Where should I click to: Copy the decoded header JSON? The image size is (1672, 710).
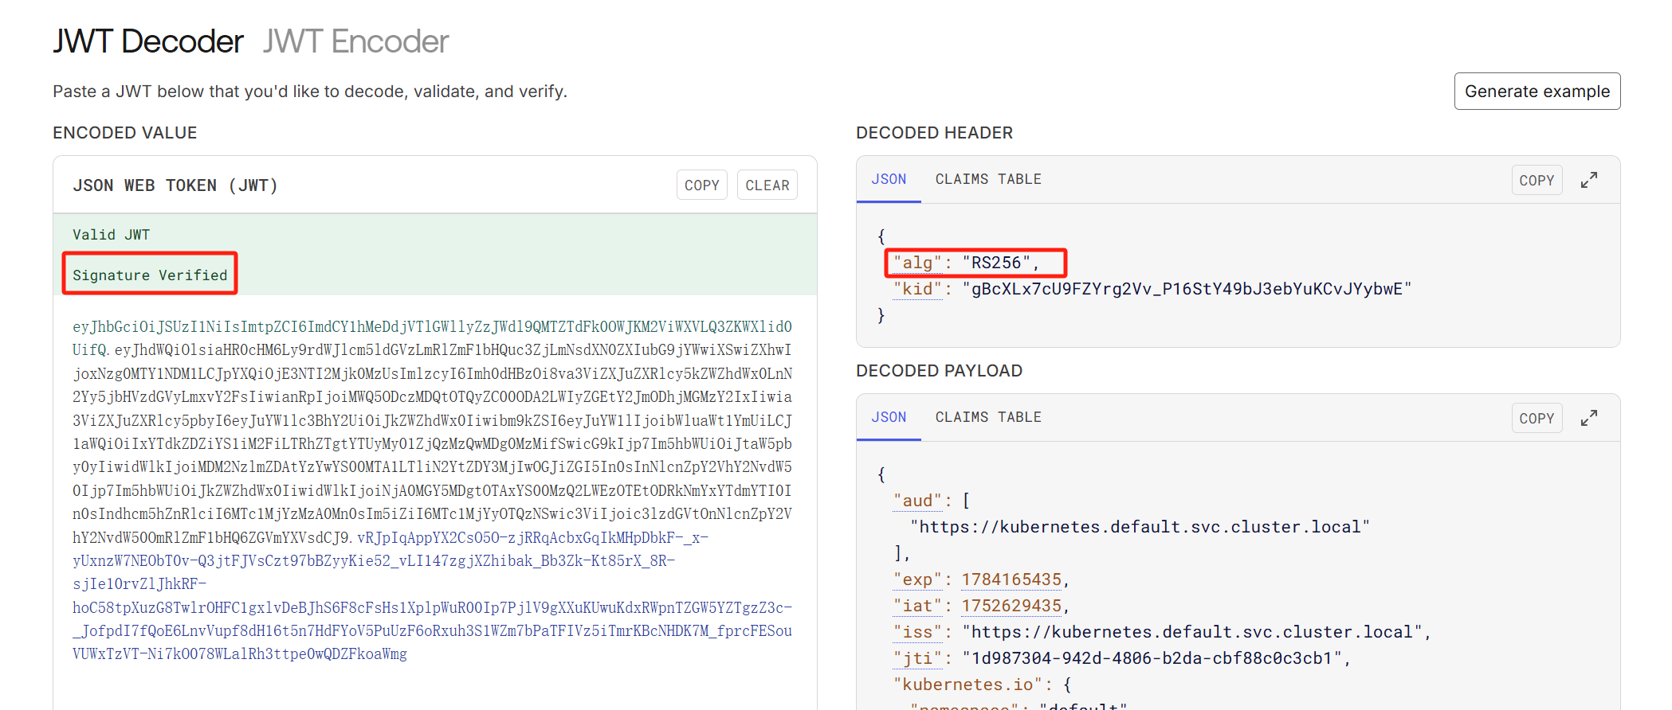click(x=1536, y=181)
